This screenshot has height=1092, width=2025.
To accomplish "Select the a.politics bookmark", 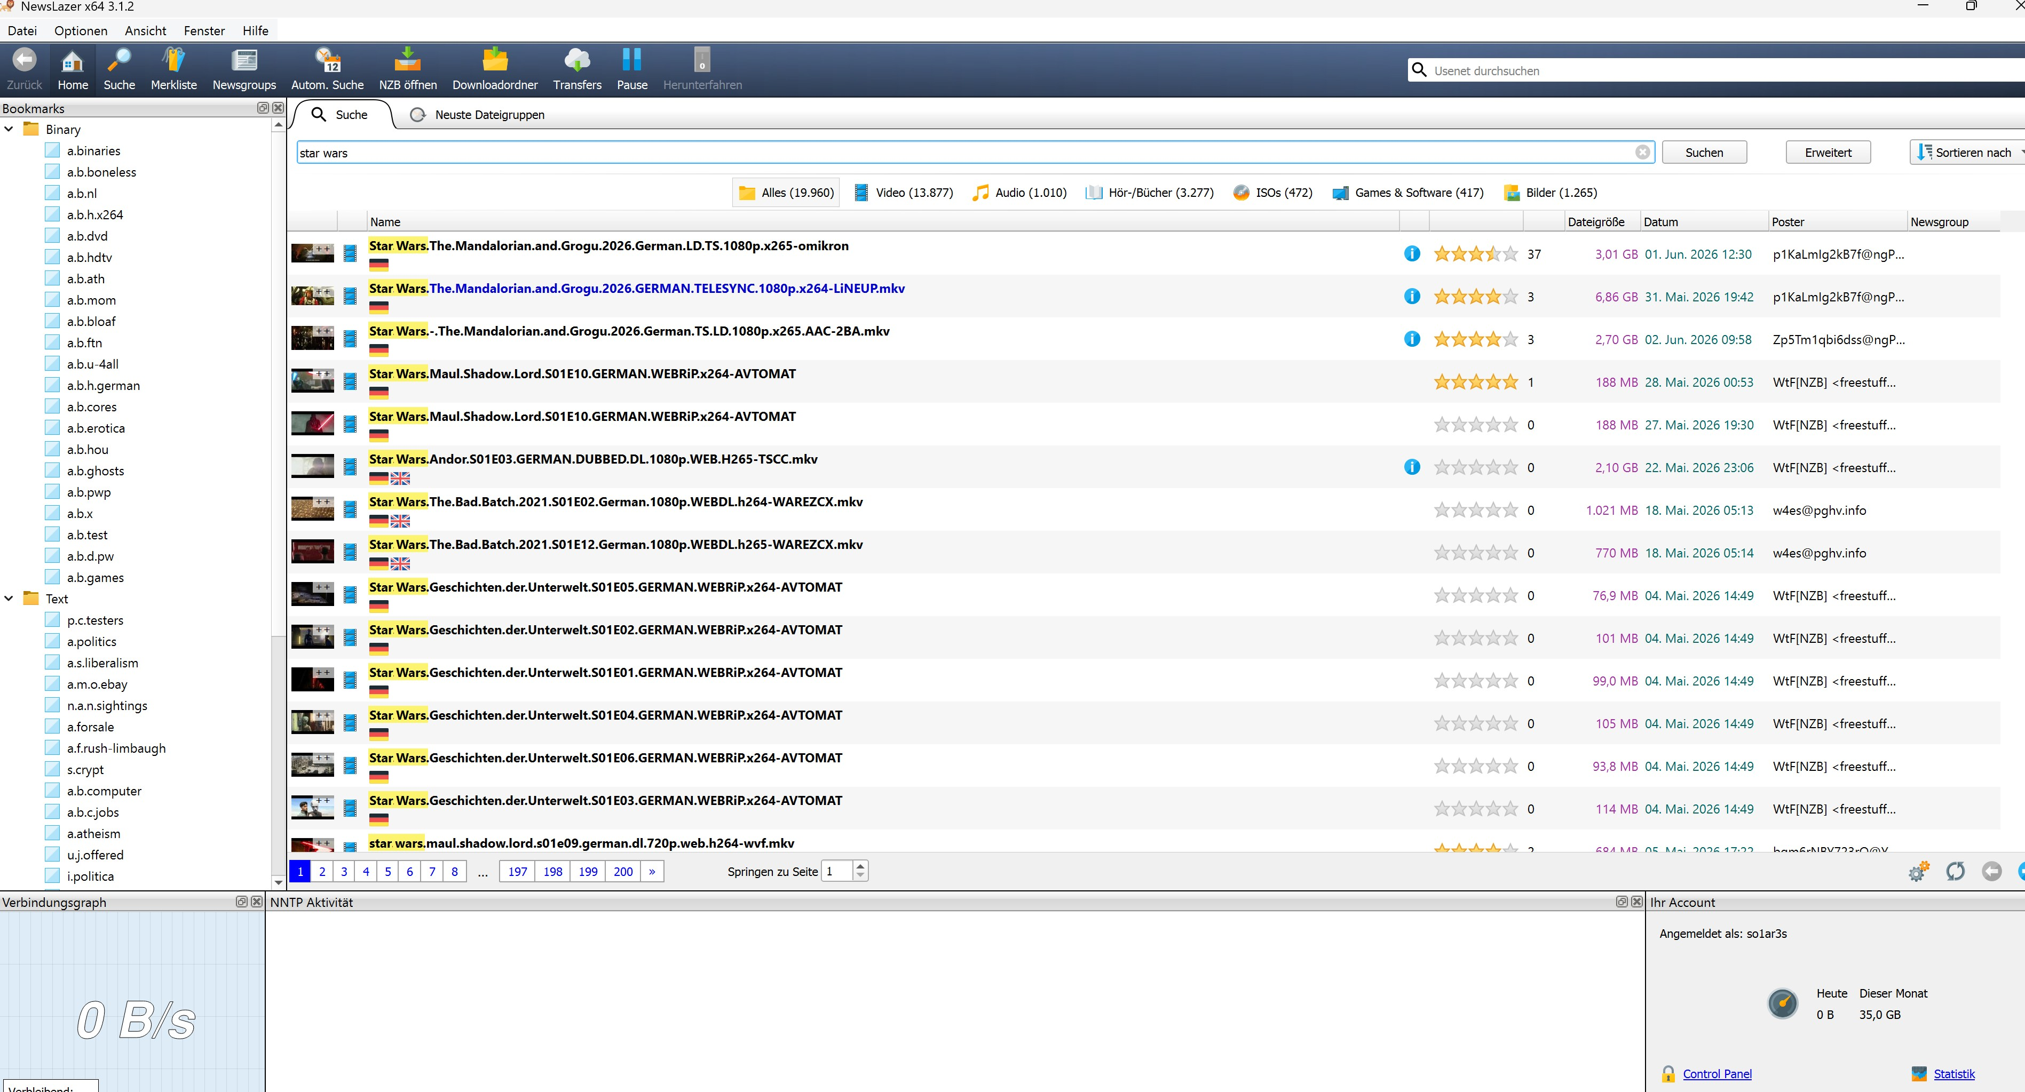I will [91, 641].
